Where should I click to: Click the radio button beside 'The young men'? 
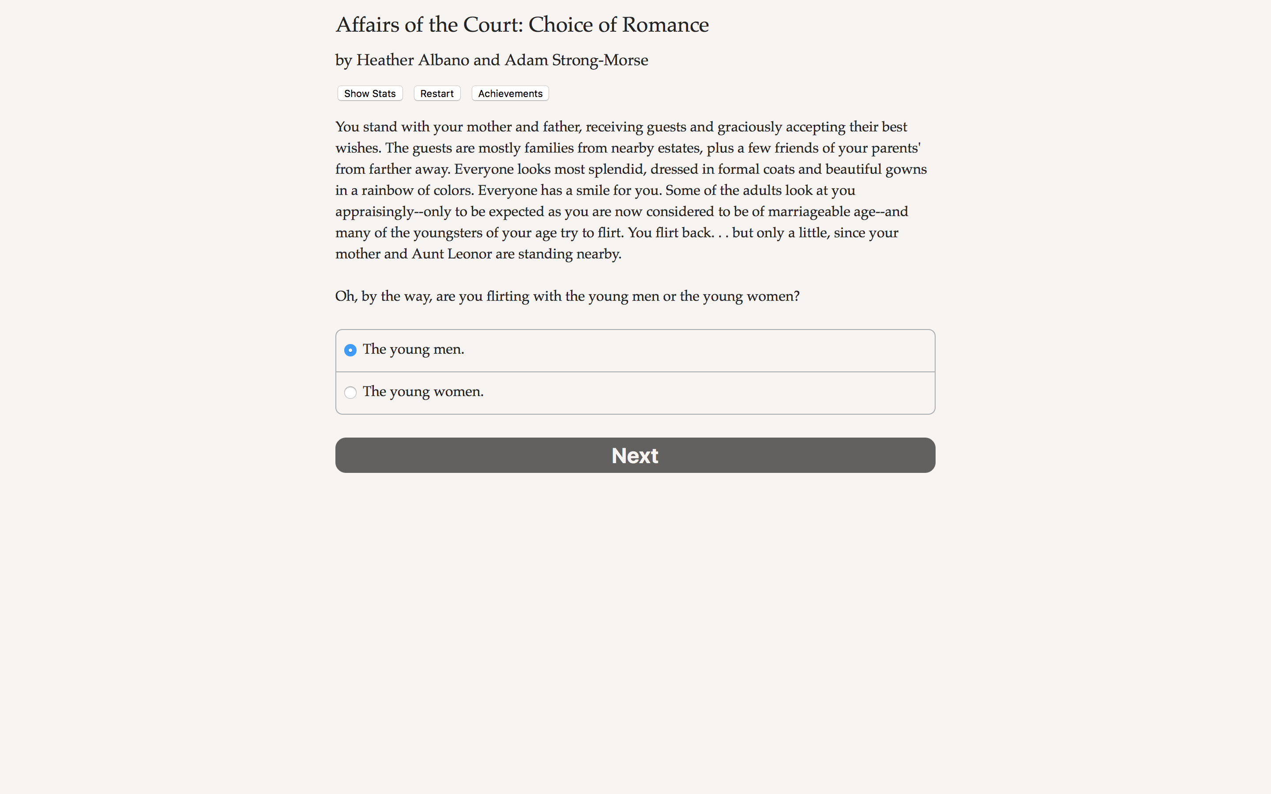[x=351, y=350]
